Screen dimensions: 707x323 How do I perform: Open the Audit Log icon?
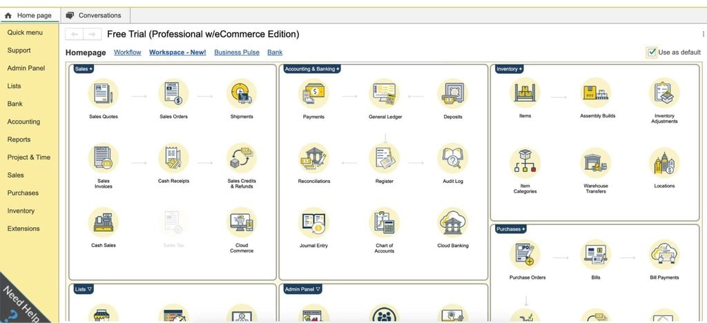[453, 158]
